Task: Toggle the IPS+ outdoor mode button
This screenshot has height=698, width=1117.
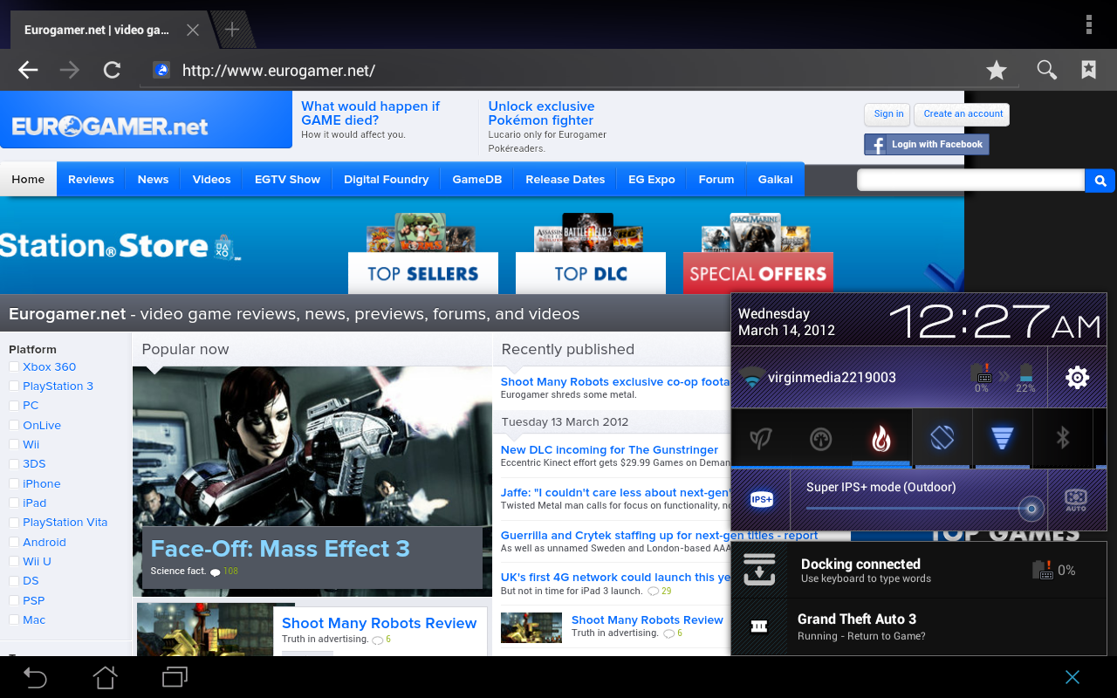Action: click(x=761, y=500)
